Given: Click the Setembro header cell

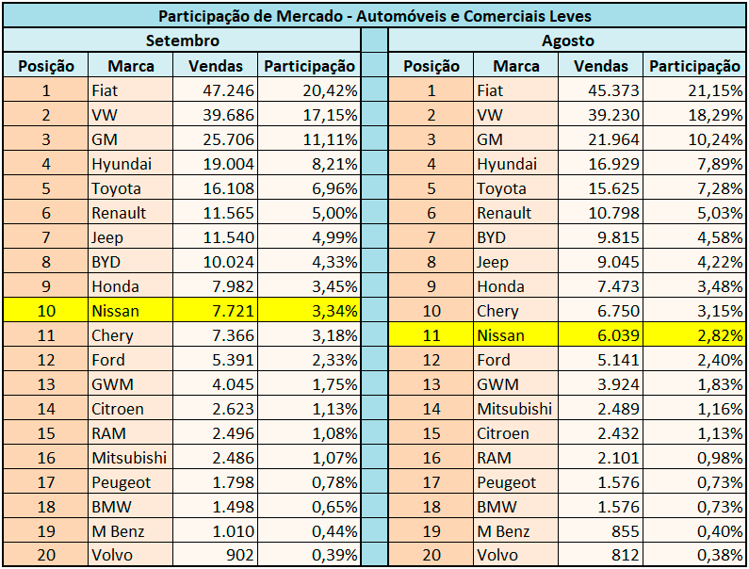Looking at the screenshot, I should click(x=182, y=41).
